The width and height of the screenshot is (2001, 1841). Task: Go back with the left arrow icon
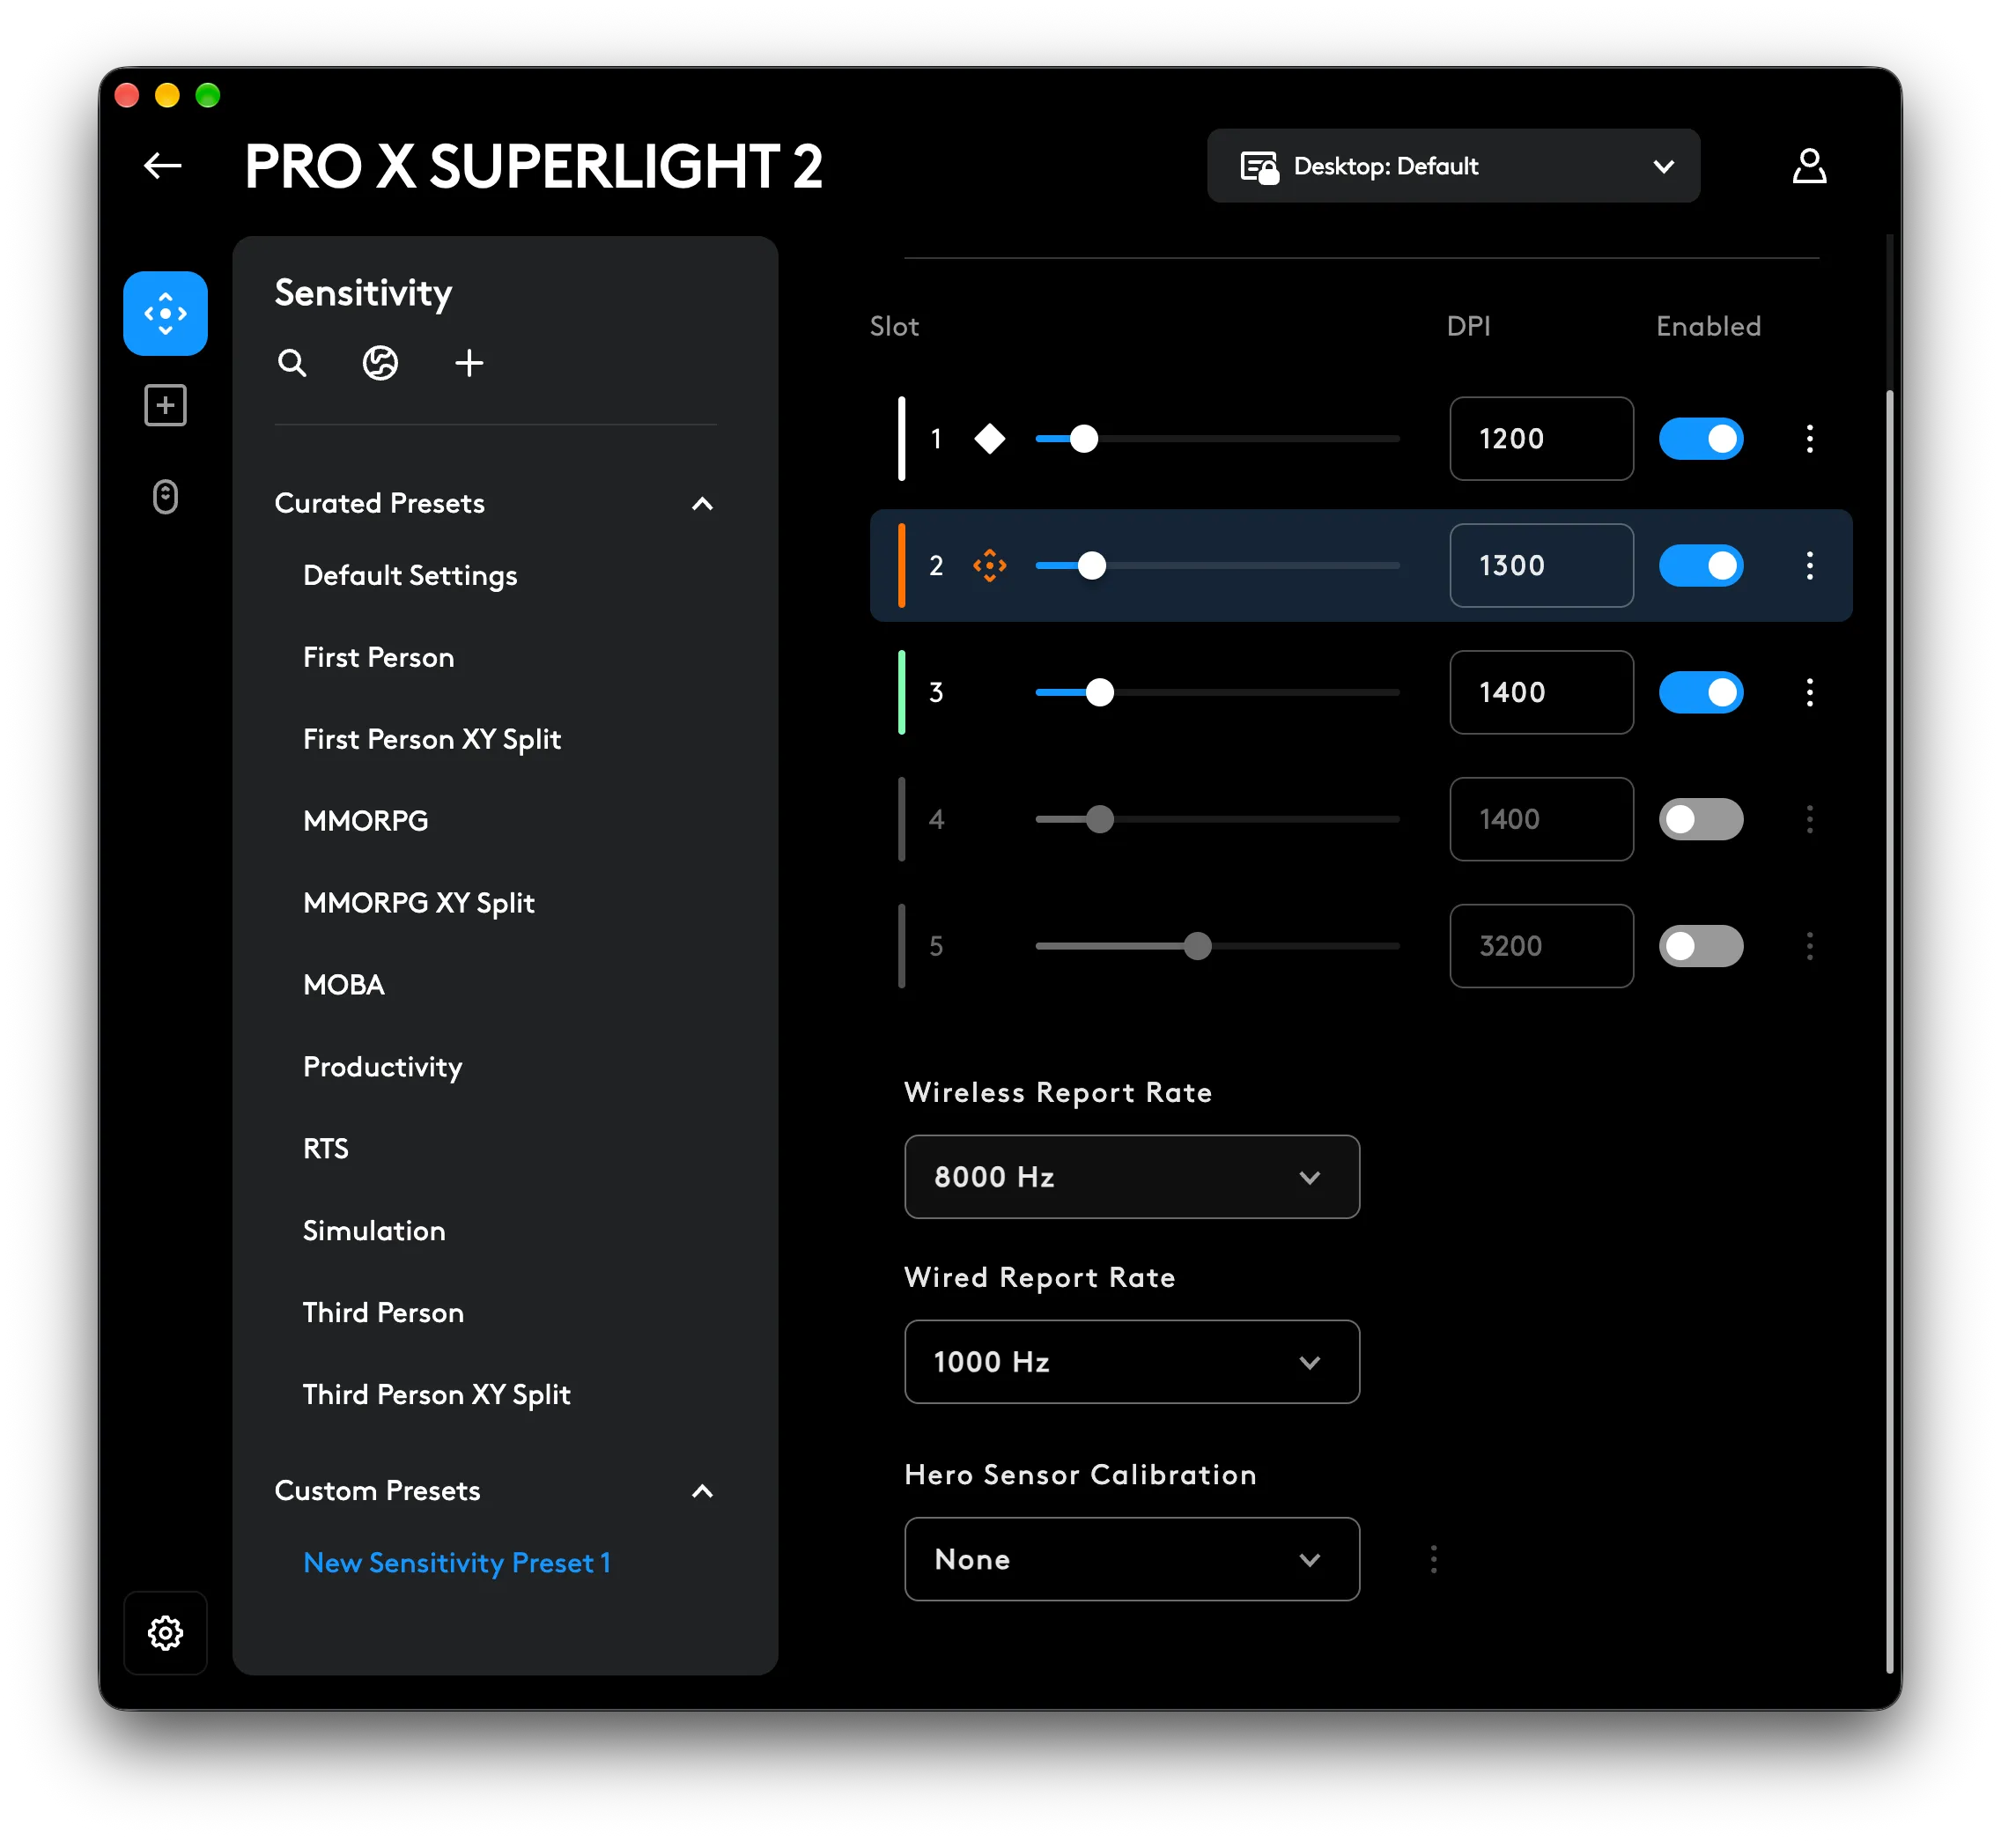coord(162,166)
